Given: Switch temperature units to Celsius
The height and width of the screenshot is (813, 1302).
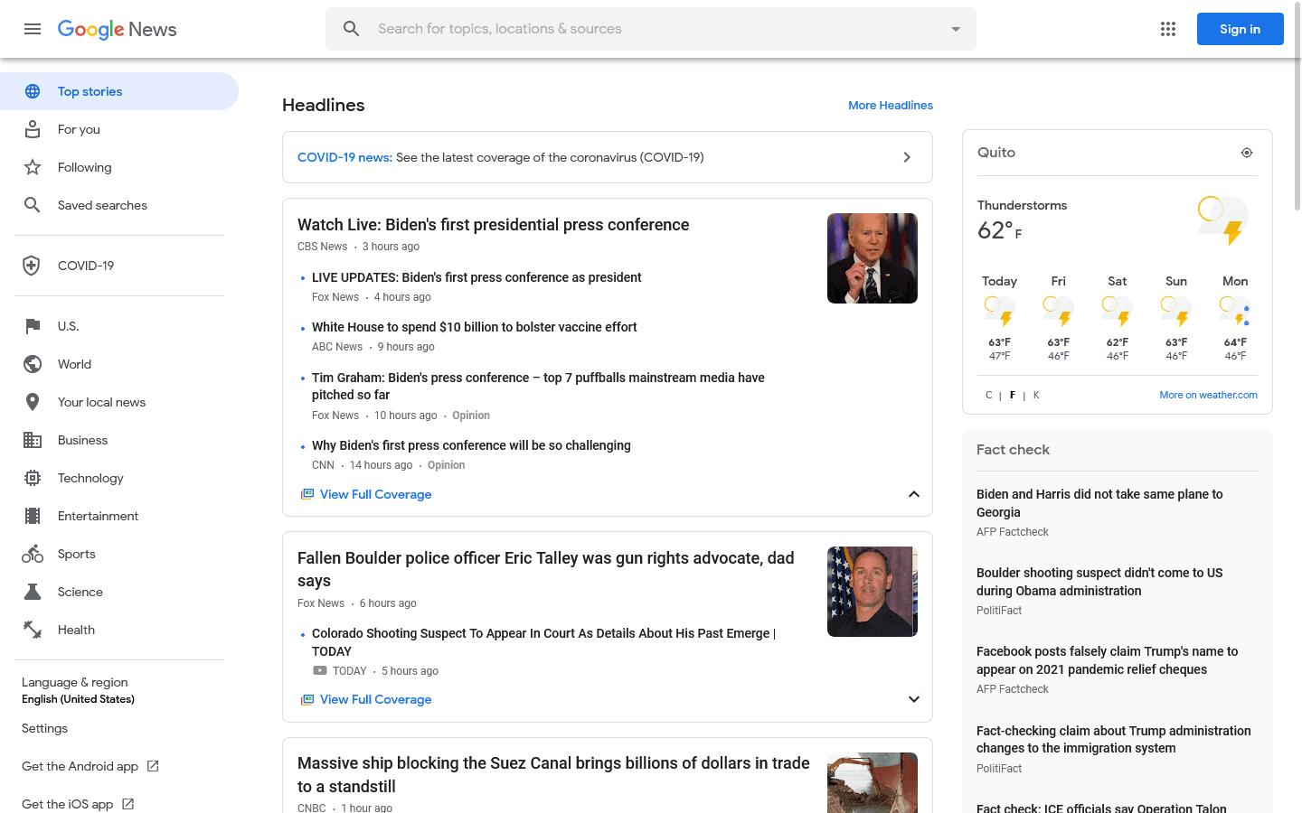Looking at the screenshot, I should tap(989, 395).
